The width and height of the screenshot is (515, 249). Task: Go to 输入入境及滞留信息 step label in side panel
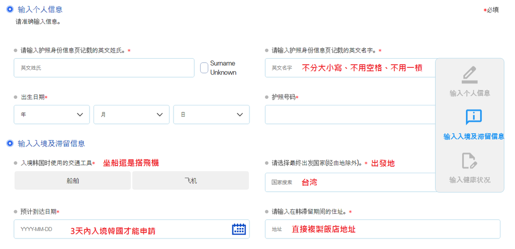pos(473,136)
